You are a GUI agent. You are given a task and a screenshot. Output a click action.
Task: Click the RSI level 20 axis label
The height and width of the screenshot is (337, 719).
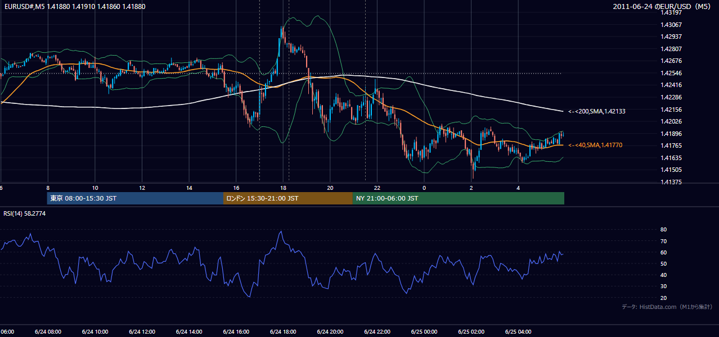point(663,298)
